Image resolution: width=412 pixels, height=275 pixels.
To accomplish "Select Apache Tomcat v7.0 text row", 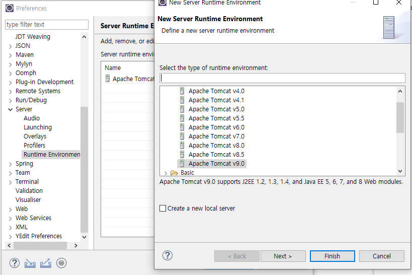I will coord(216,136).
